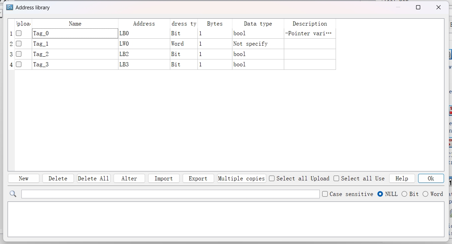This screenshot has width=452, height=244.
Task: Select the NULL radio option
Action: 380,194
